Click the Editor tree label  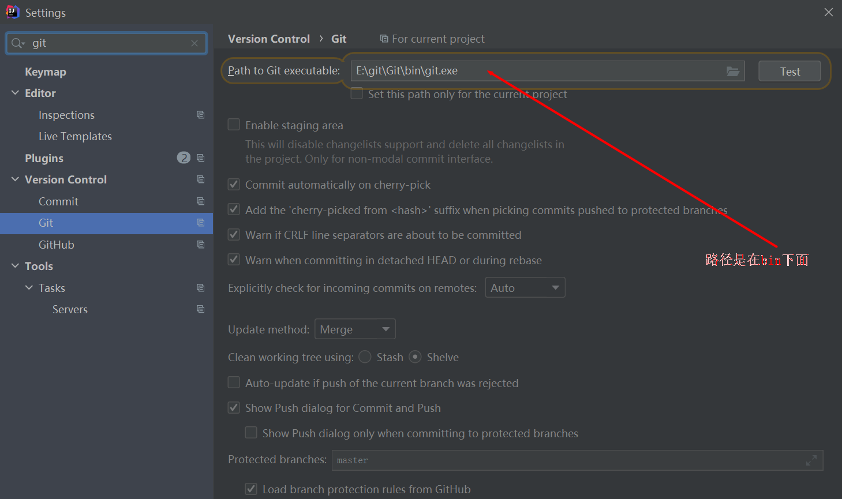point(40,93)
